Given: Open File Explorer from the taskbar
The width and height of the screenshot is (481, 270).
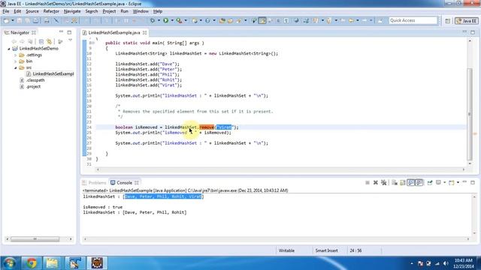Looking at the screenshot, I should [52, 263].
